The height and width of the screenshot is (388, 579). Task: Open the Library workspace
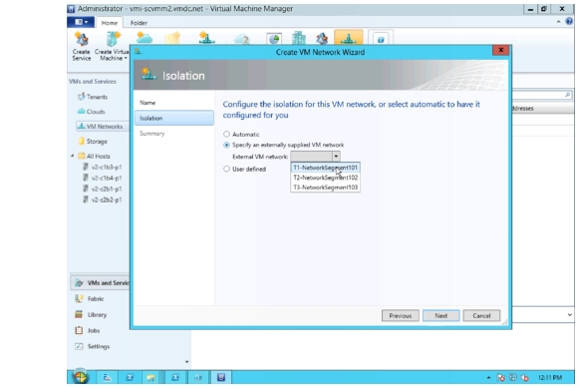tap(91, 315)
